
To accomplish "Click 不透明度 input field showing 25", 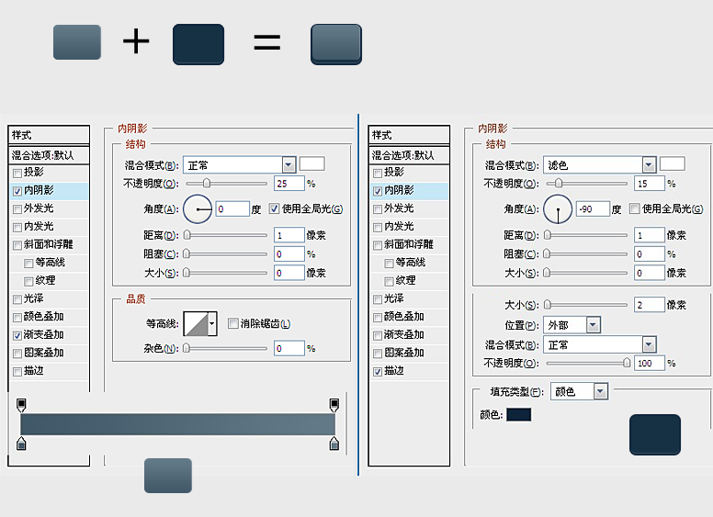I will point(289,184).
